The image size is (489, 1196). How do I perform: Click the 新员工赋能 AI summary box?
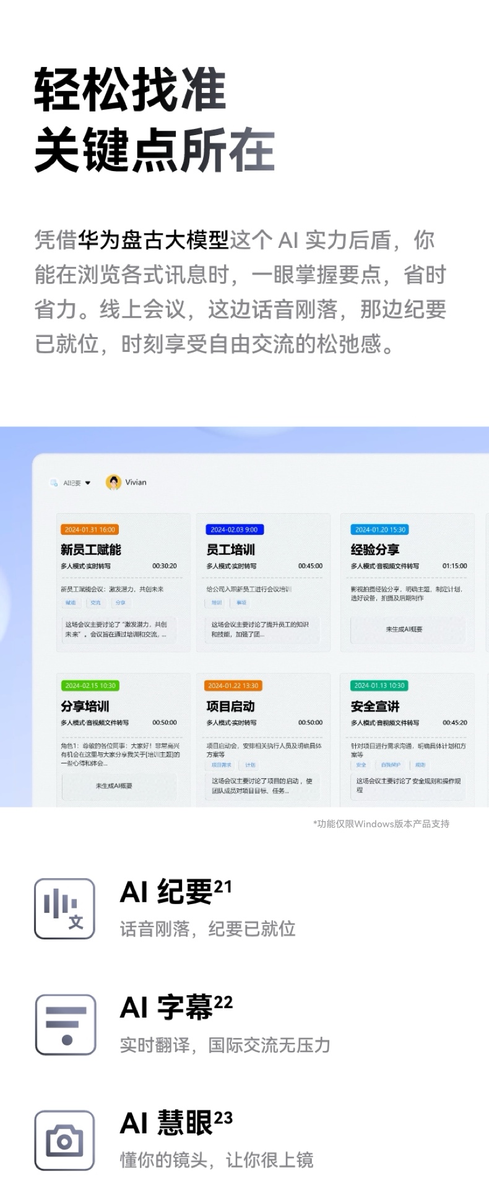119,630
